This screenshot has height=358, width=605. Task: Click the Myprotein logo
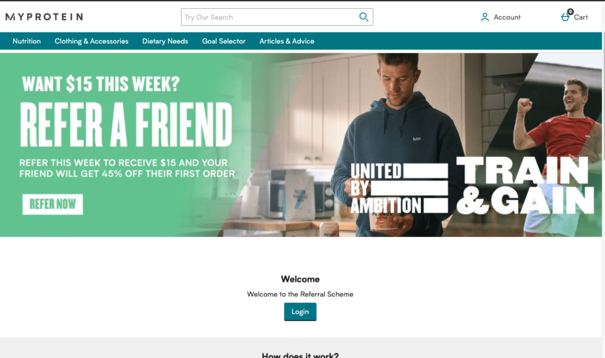(x=44, y=17)
